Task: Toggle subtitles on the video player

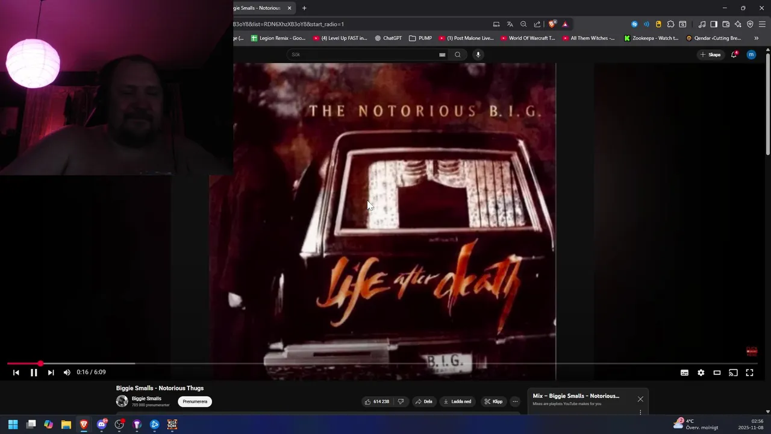Action: tap(684, 373)
